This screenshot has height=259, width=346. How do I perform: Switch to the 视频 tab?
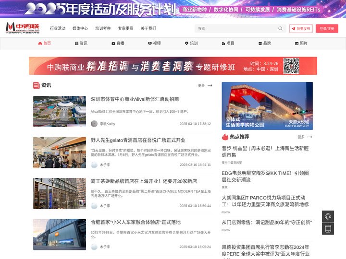click(x=154, y=43)
